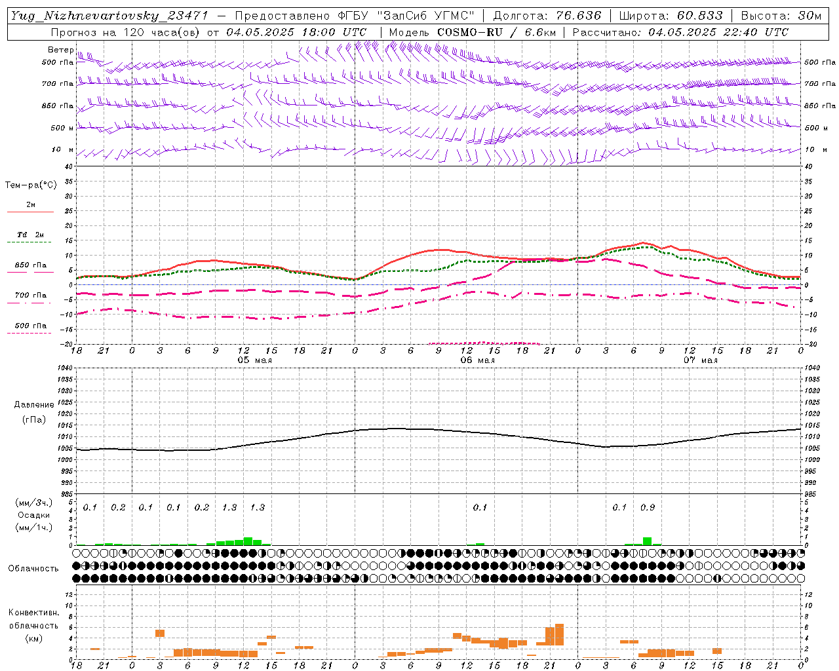Click the elevation text Высота: 30м
839x671 pixels.
pyautogui.click(x=781, y=16)
